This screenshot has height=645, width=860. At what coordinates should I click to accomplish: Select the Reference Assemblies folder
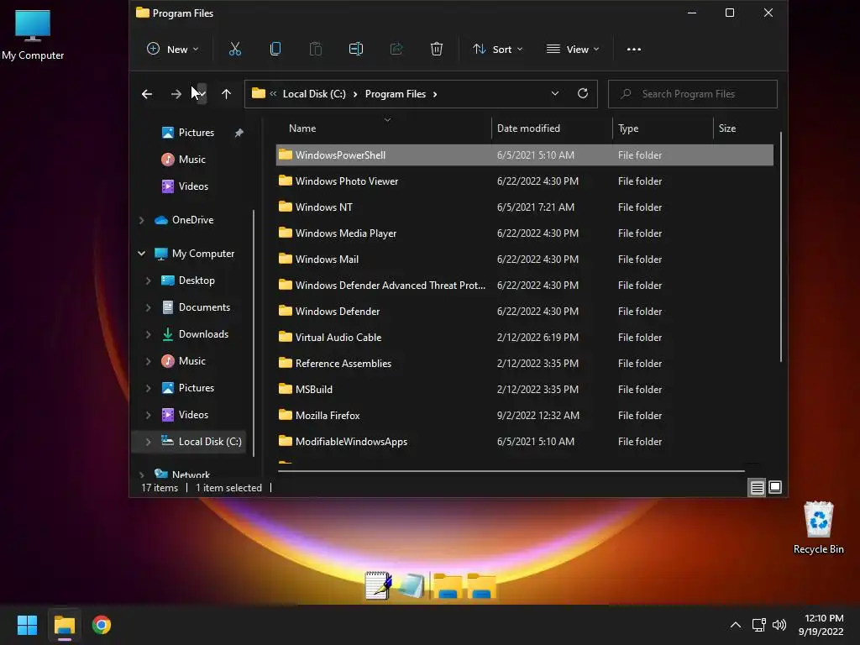(x=524, y=364)
